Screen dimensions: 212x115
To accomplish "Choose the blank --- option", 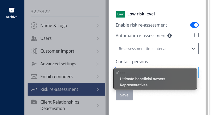I will point(123,73).
